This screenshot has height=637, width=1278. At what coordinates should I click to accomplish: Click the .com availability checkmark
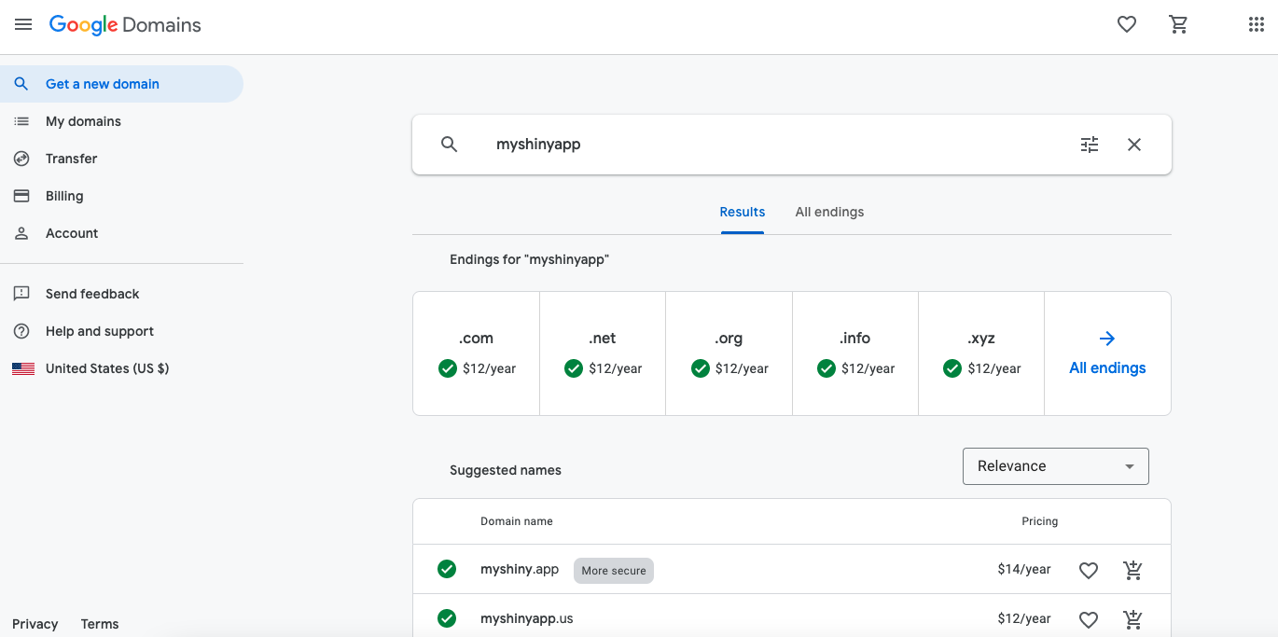[448, 368]
